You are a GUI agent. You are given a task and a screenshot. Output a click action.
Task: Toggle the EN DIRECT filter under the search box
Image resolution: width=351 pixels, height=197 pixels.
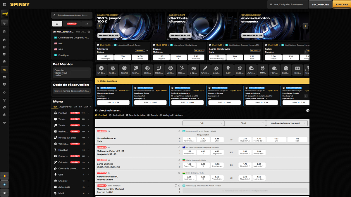point(72,24)
